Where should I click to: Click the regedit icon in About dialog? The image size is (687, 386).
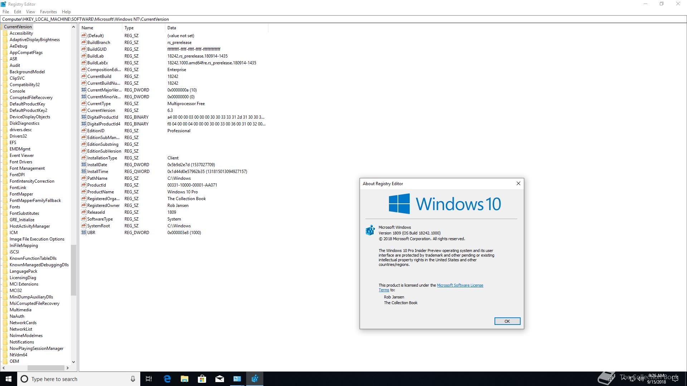click(370, 230)
